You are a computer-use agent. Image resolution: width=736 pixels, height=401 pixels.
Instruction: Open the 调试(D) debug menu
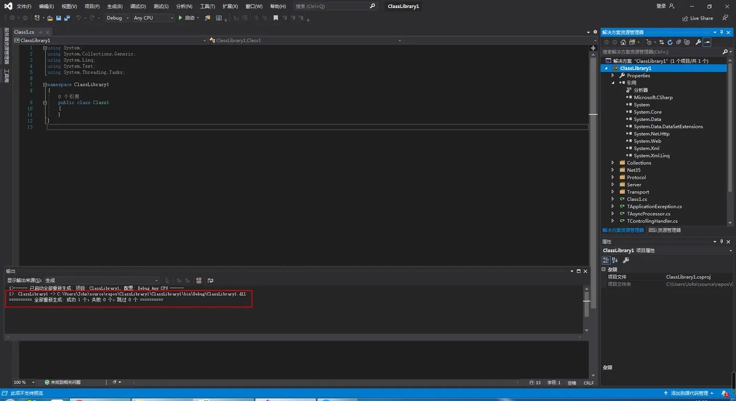click(x=138, y=6)
